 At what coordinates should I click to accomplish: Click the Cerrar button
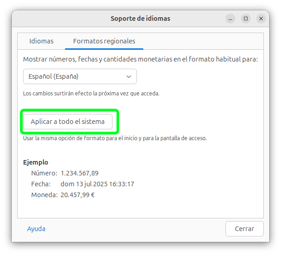tap(244, 229)
